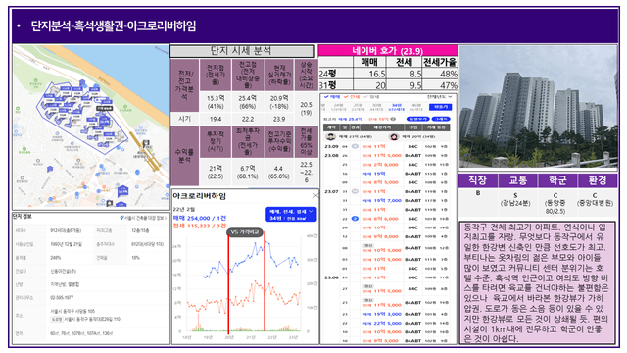This screenshot has width=627, height=353.
Task: Click the 02-595-1977 office phone number
Action: pos(62,298)
